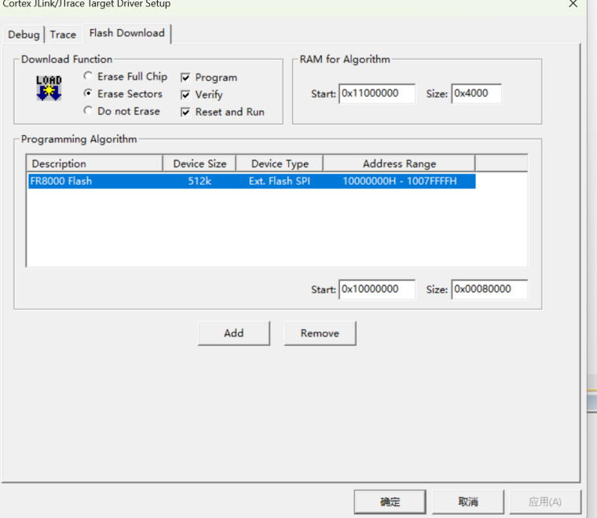
Task: Choose the Erase Sectors radio button
Action: (88, 94)
